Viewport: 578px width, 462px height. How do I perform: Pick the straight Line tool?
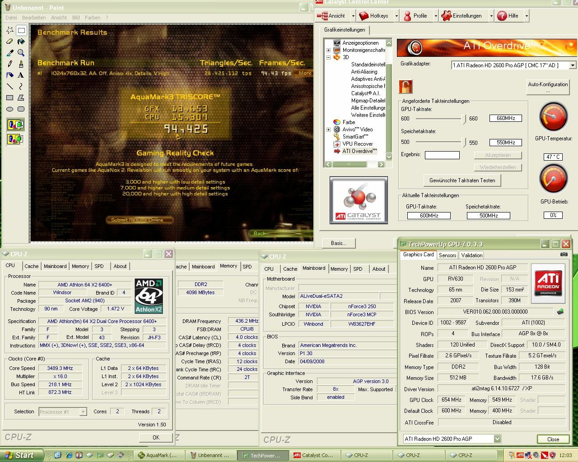(x=10, y=86)
